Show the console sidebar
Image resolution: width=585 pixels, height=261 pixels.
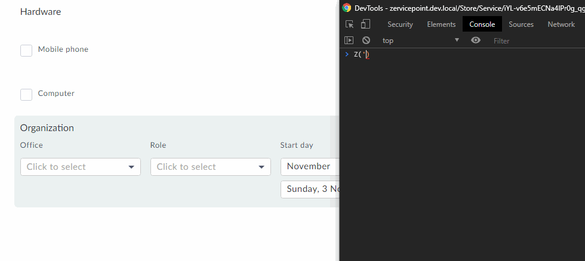pos(350,41)
